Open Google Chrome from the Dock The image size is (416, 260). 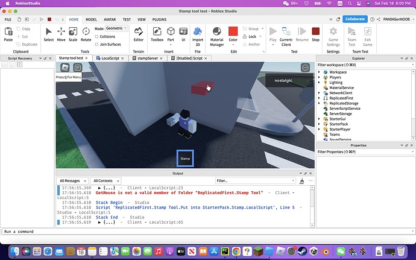[236, 251]
